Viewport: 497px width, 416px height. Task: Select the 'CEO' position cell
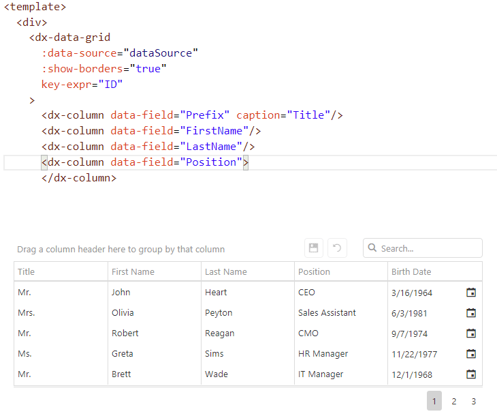click(x=340, y=292)
